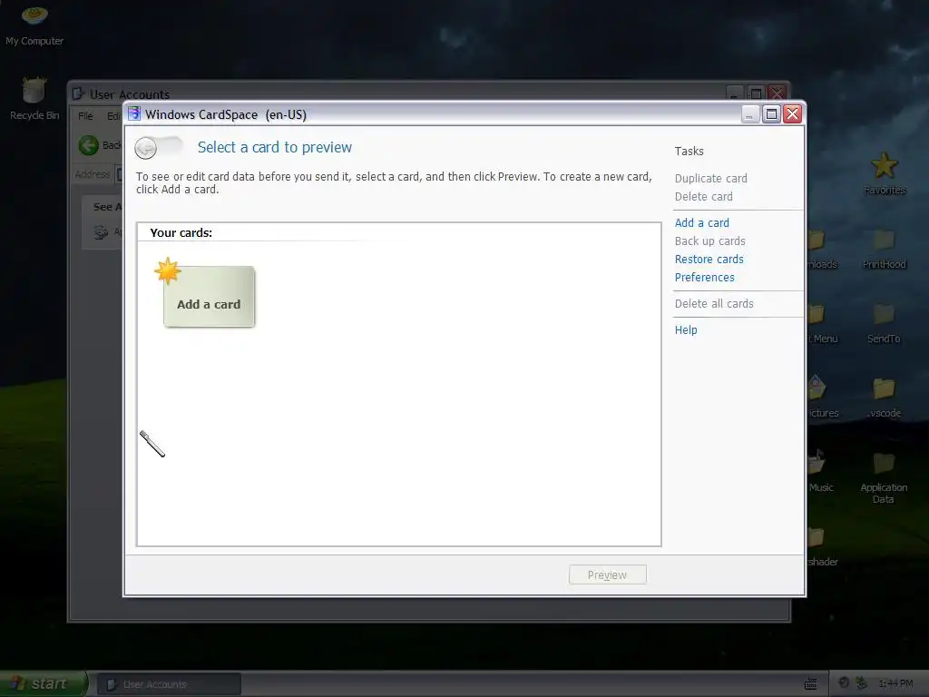Click the Windows CardSpace title bar icon
This screenshot has height=697, width=929.
(134, 113)
